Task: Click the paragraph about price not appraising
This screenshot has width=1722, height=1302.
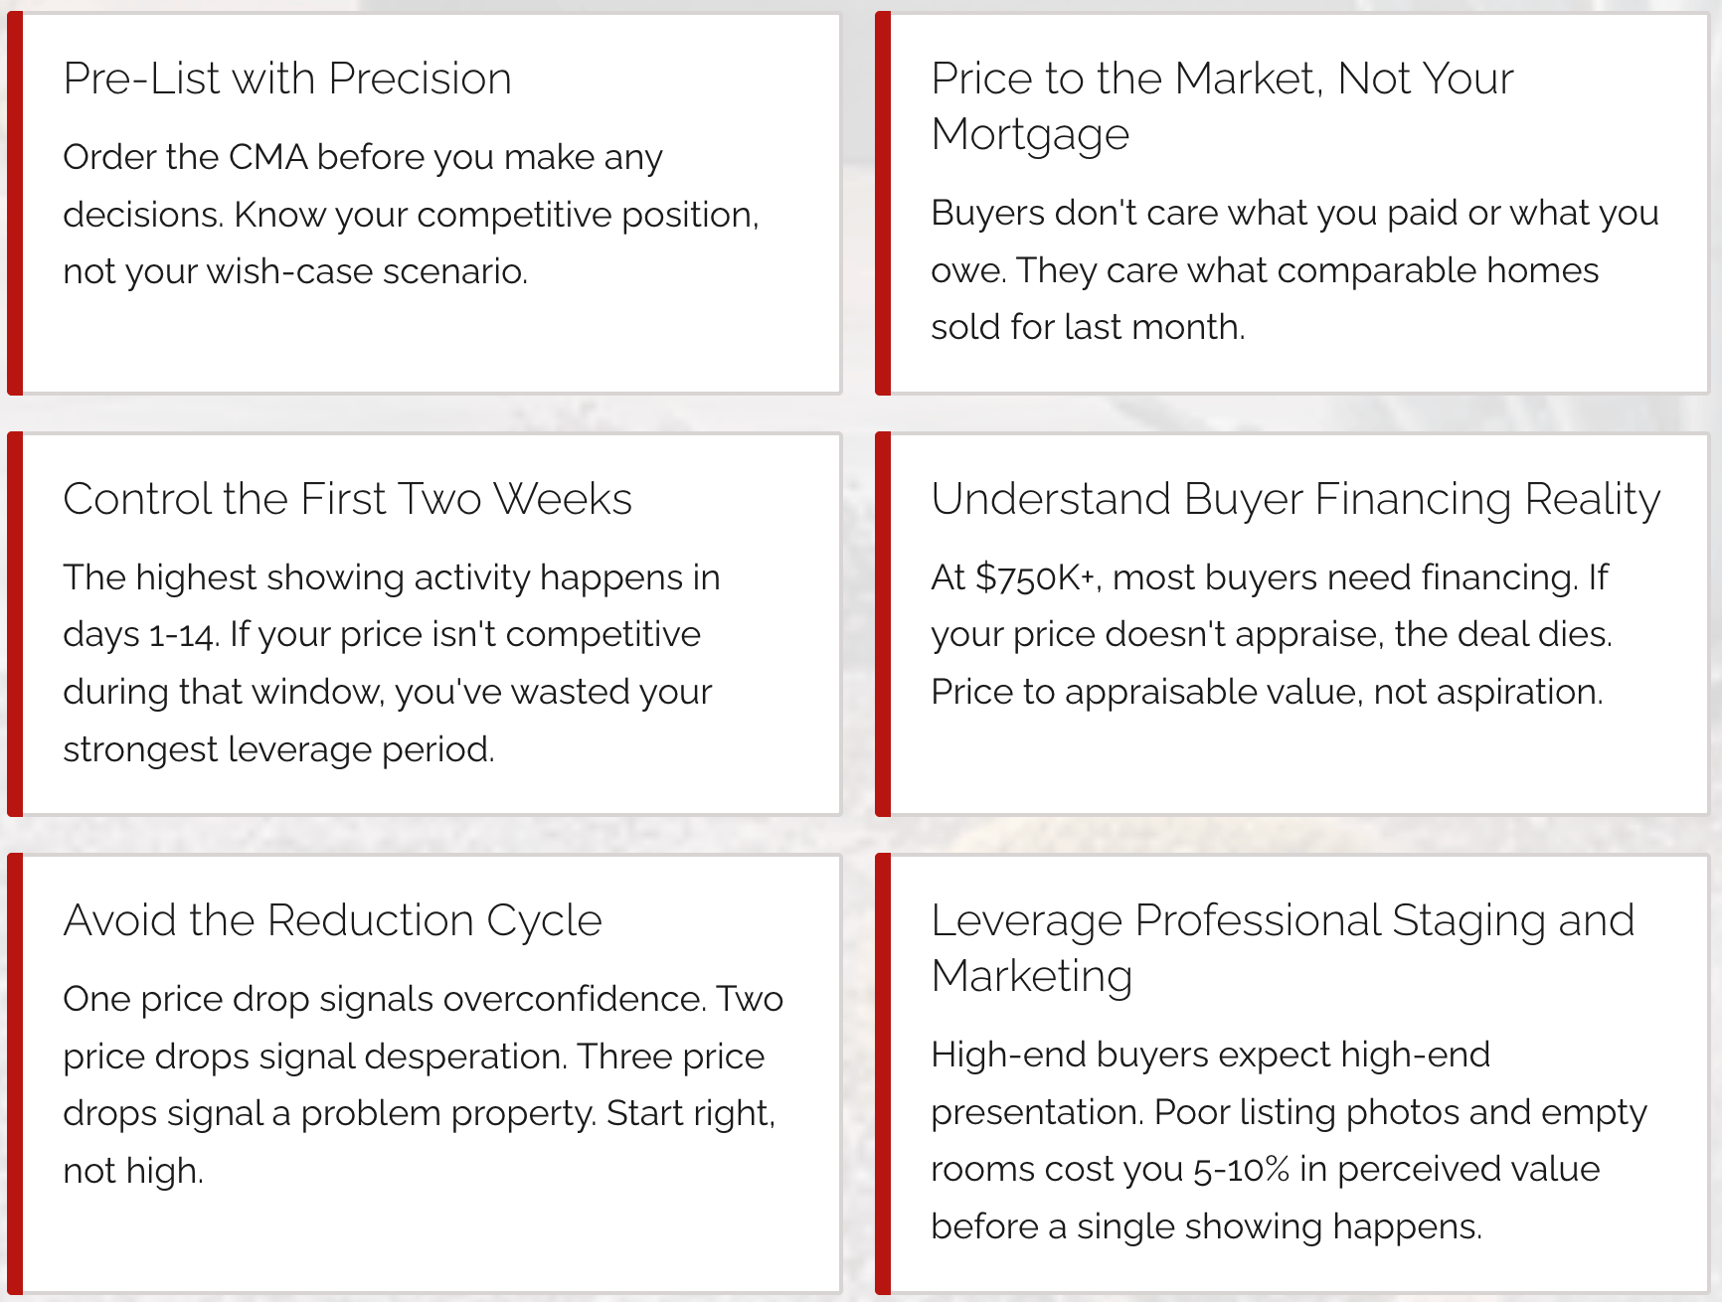Action: click(1271, 634)
